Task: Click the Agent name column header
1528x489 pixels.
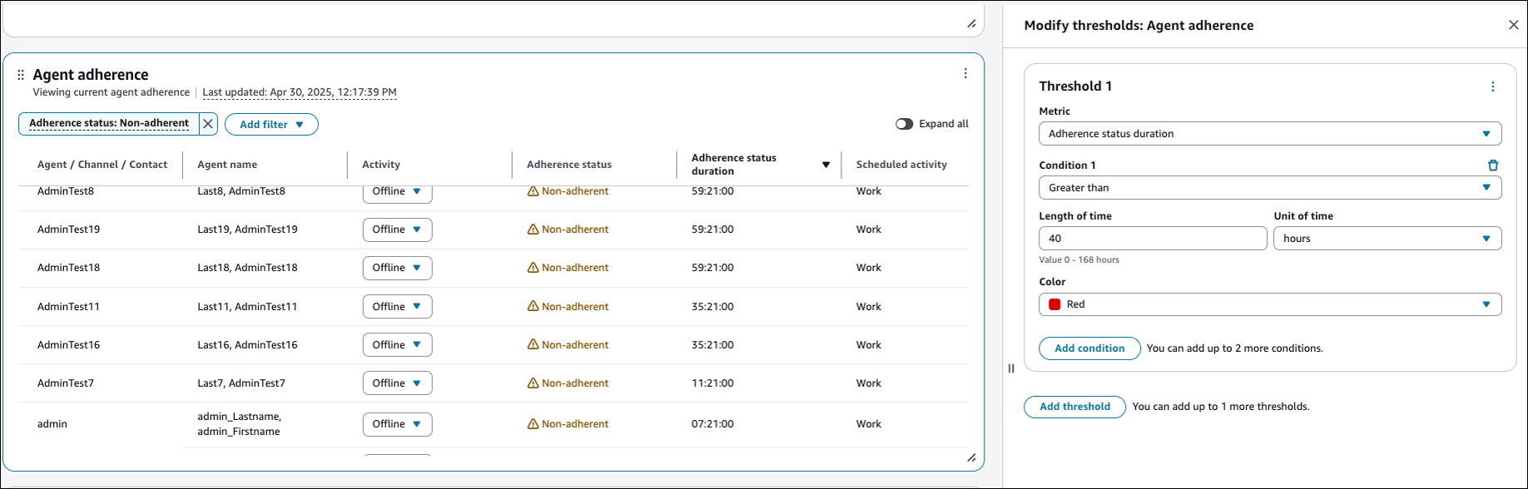Action: coord(227,165)
